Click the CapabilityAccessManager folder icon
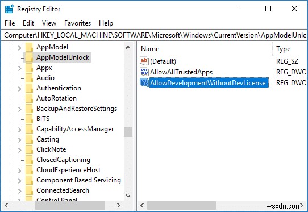Screen dimensions: 308x212 pyautogui.click(x=29, y=129)
